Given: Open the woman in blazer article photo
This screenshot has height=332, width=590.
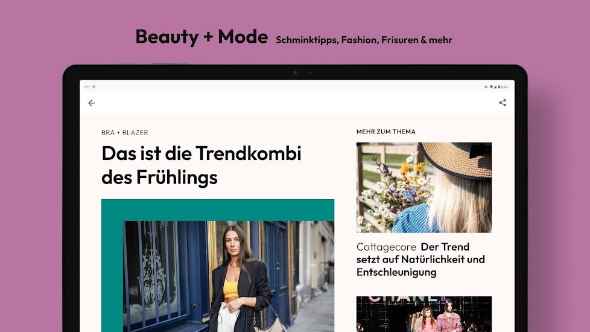Looking at the screenshot, I should [x=229, y=276].
